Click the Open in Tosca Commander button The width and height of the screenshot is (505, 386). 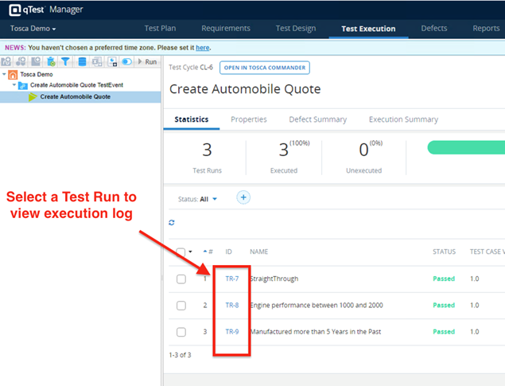[264, 68]
